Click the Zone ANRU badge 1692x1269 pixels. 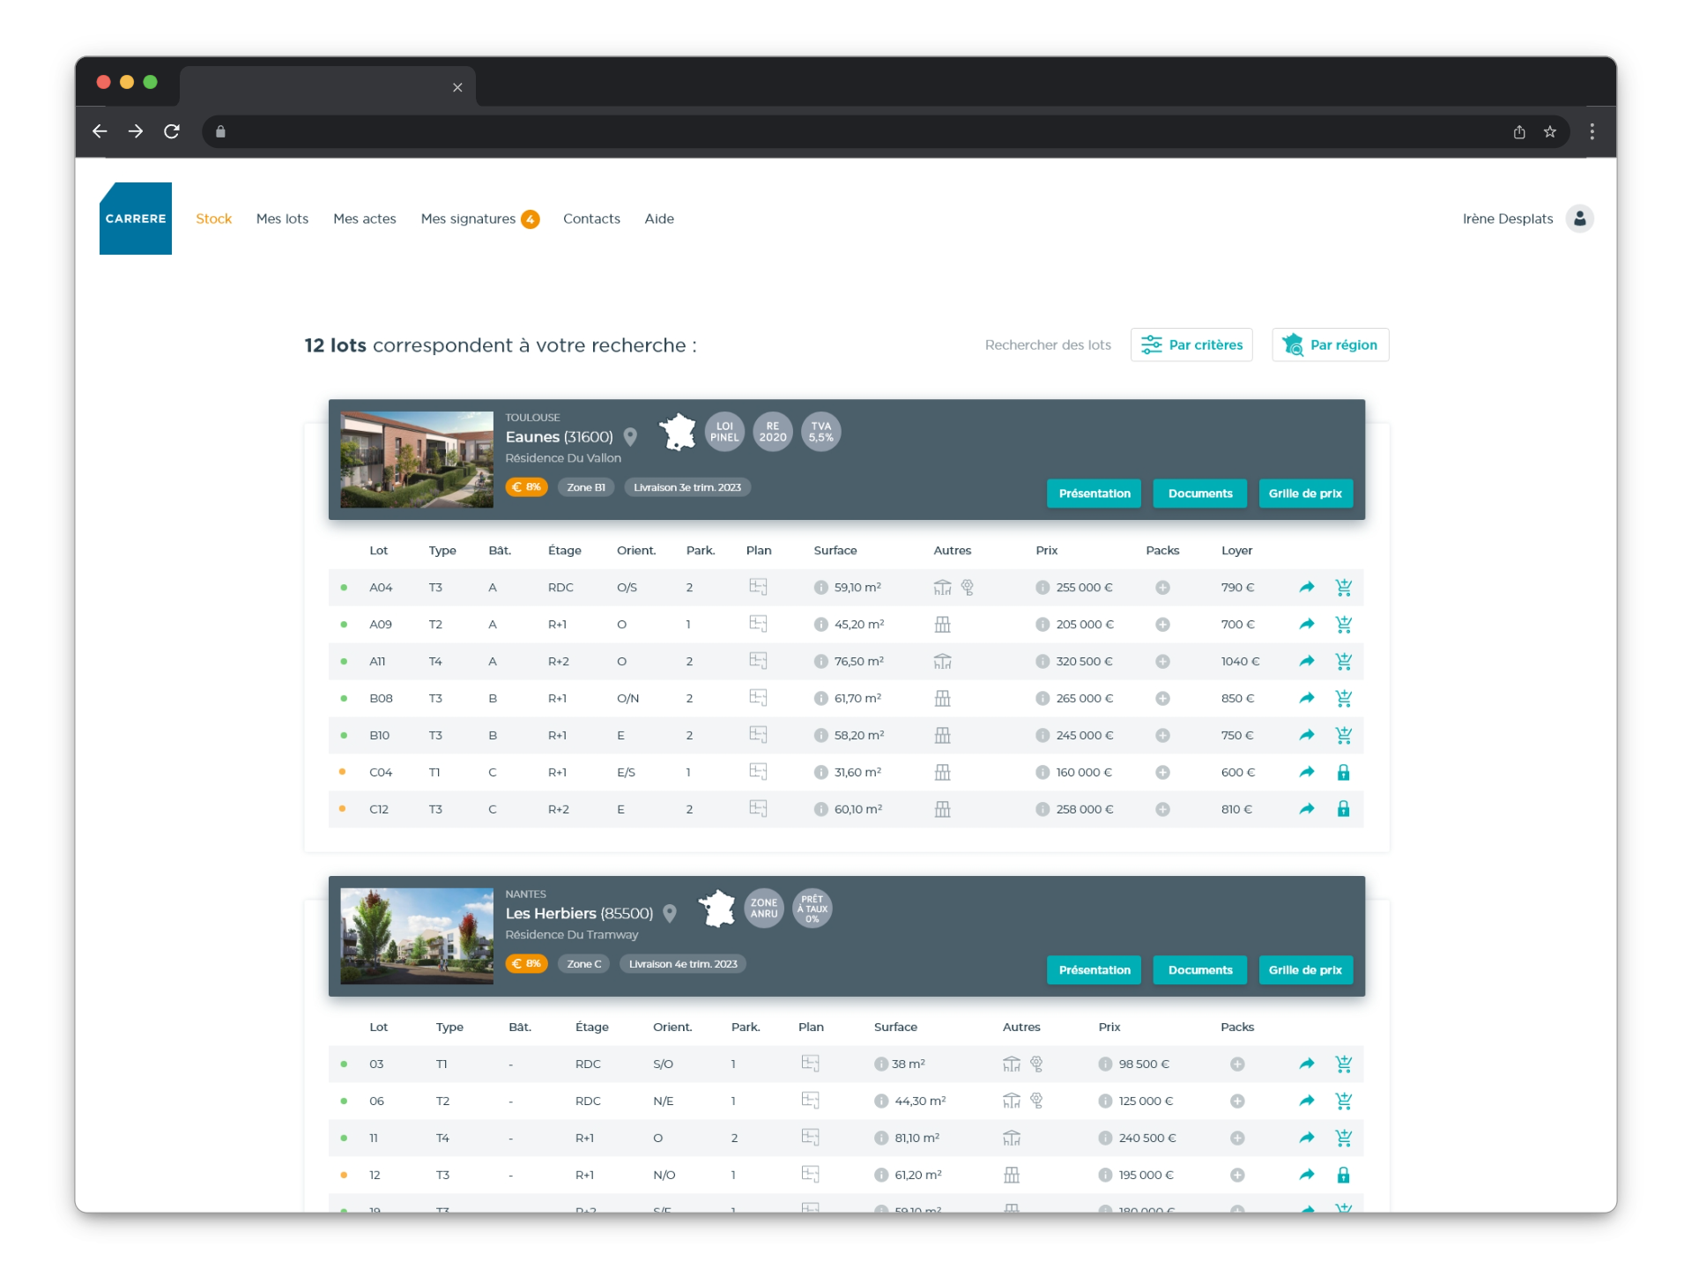point(764,909)
